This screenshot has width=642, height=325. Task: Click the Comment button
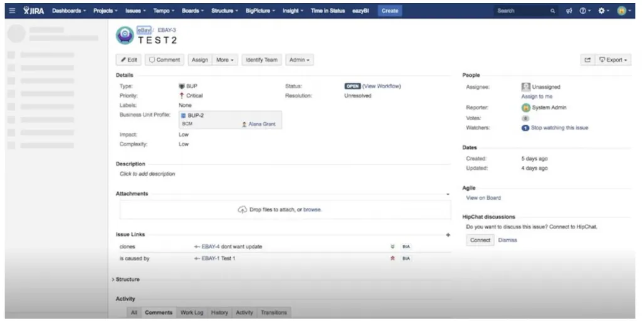tap(165, 59)
